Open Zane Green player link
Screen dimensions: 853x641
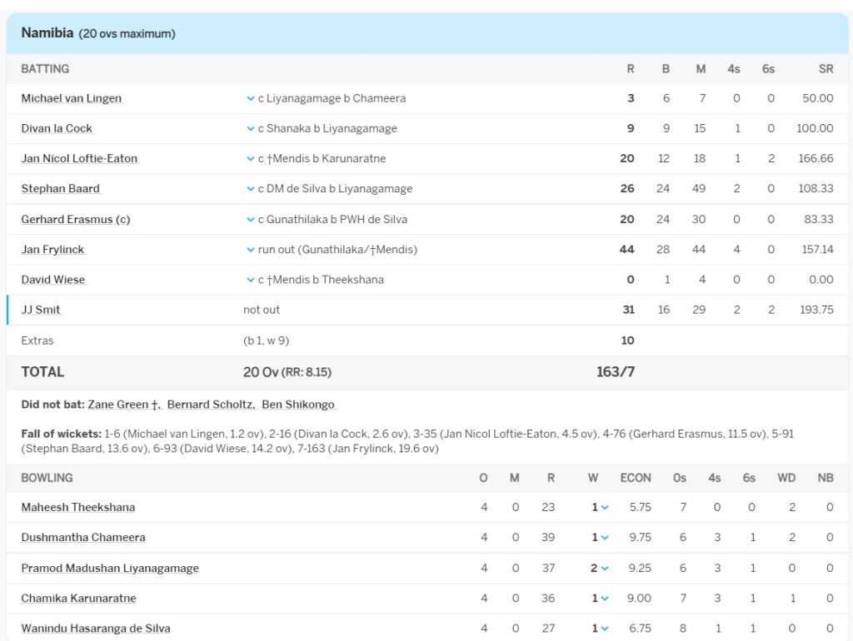(120, 405)
